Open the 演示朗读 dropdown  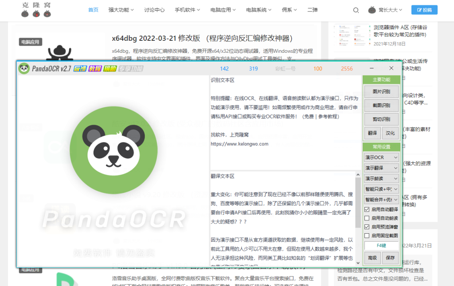pos(381,178)
